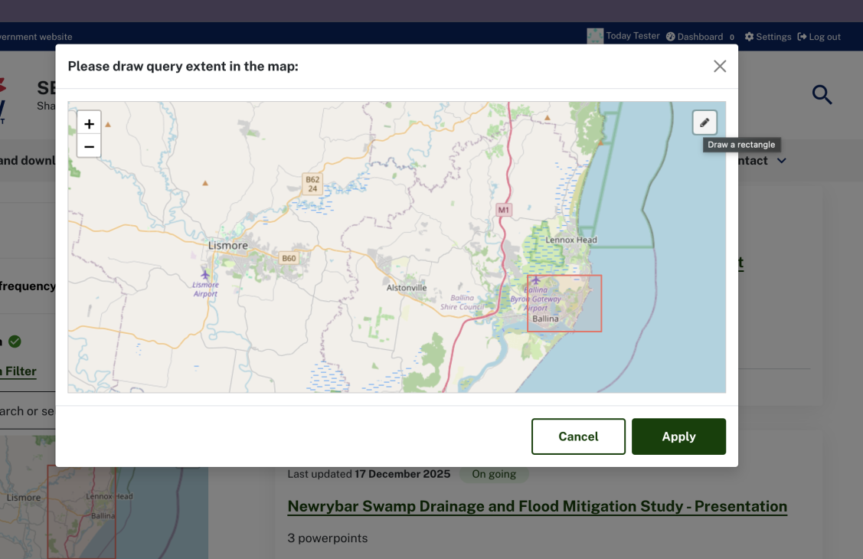863x559 pixels.
Task: Click the On going status badge
Action: click(x=494, y=474)
